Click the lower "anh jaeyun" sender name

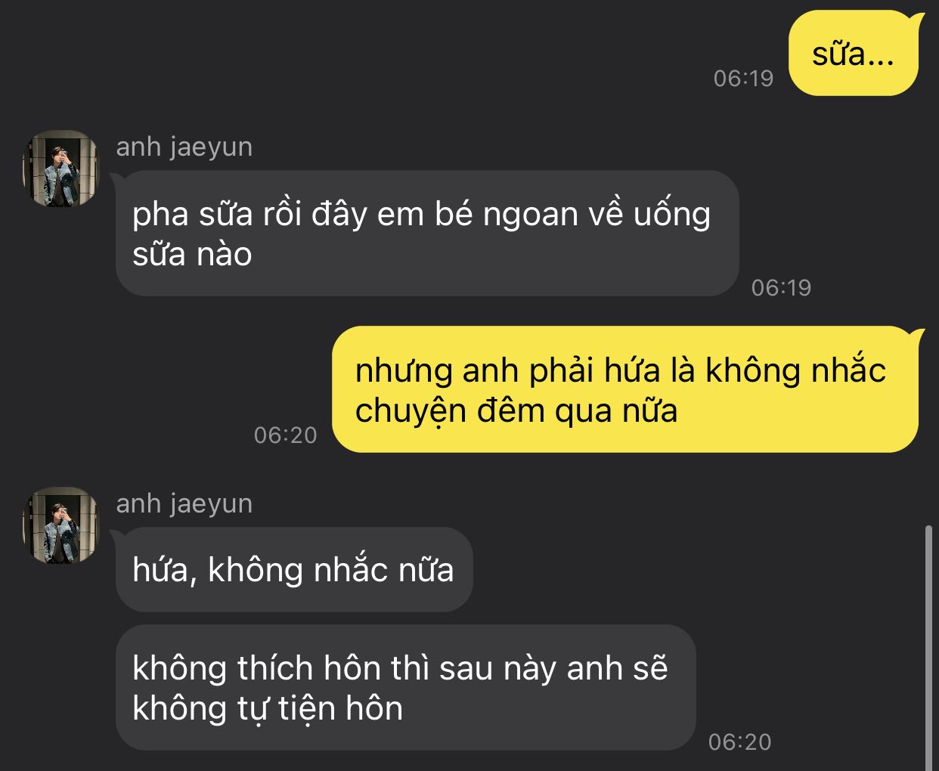[184, 503]
